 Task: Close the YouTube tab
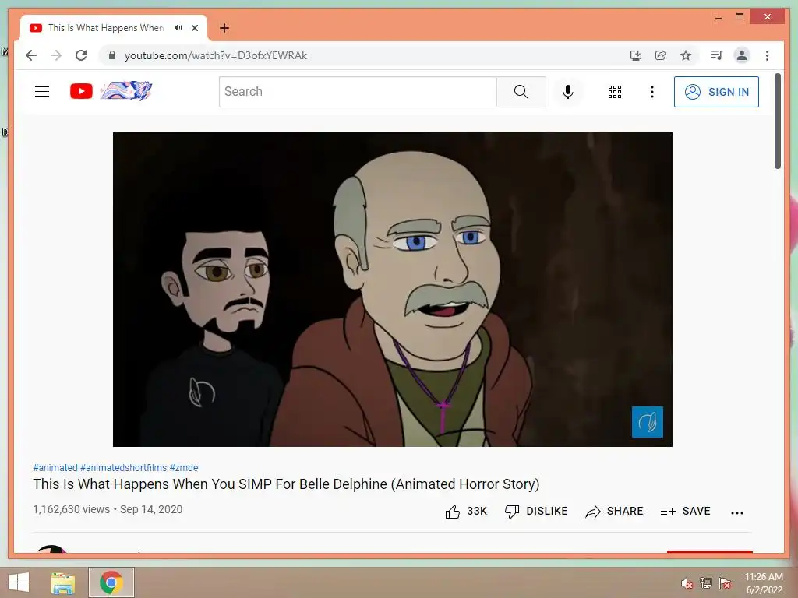point(194,28)
